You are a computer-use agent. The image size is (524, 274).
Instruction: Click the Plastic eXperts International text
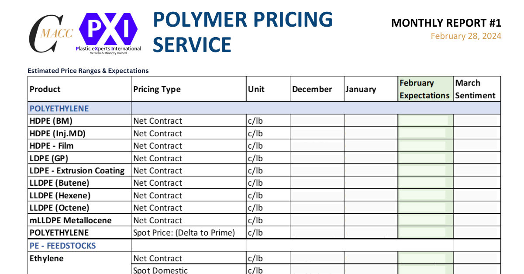click(x=108, y=49)
